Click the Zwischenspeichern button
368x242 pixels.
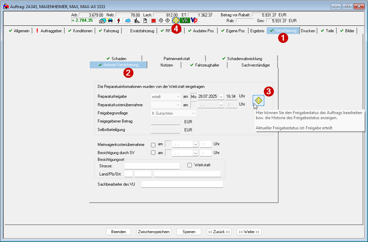(x=154, y=232)
